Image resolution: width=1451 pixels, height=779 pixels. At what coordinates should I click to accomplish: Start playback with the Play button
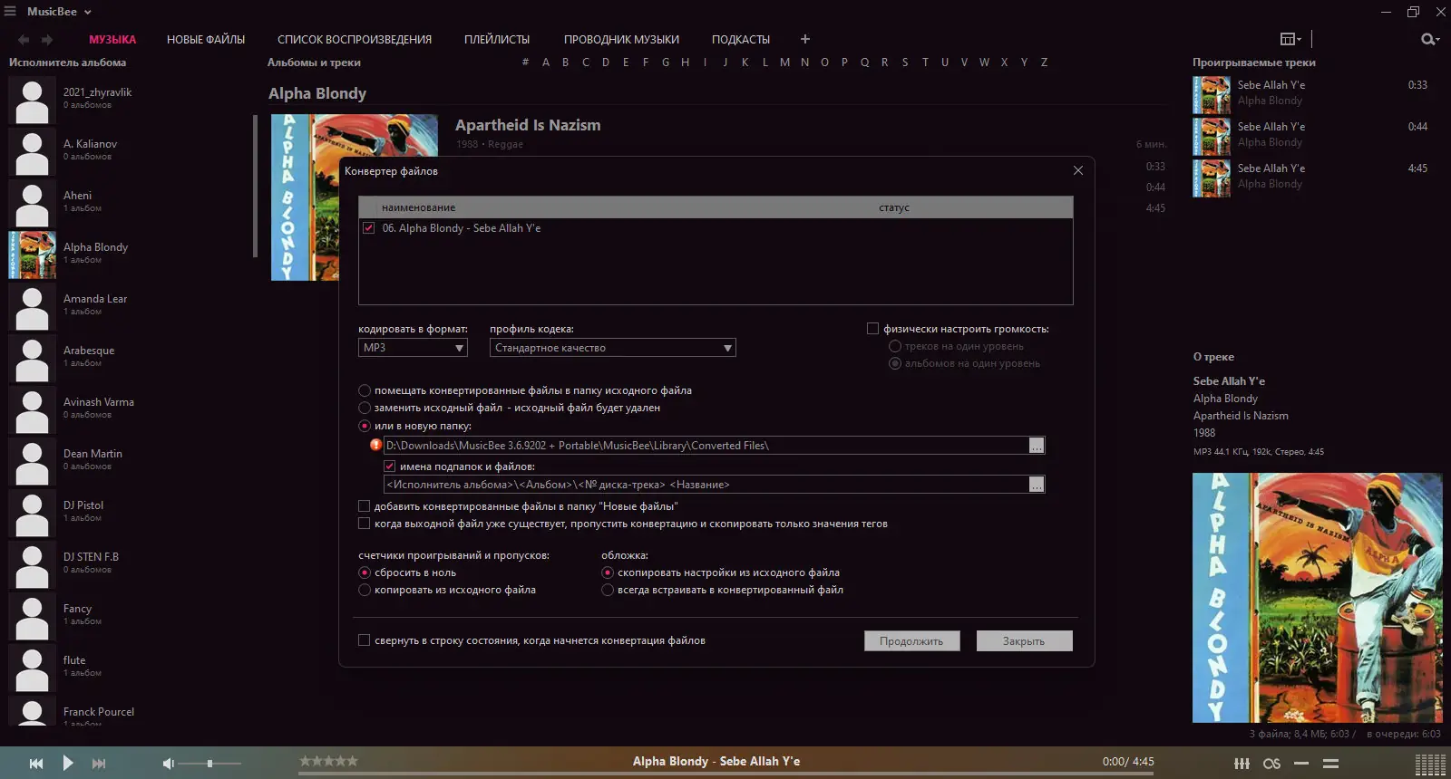point(68,763)
